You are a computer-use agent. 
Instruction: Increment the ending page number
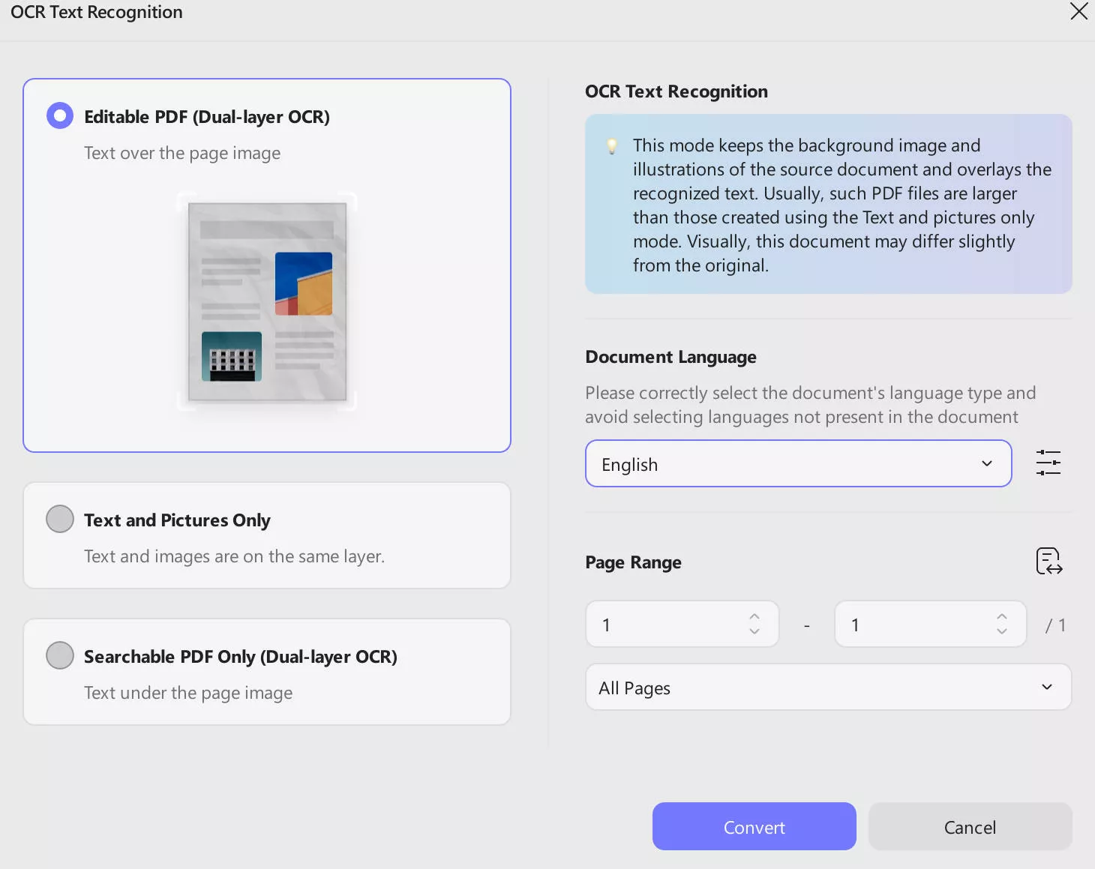(1002, 616)
